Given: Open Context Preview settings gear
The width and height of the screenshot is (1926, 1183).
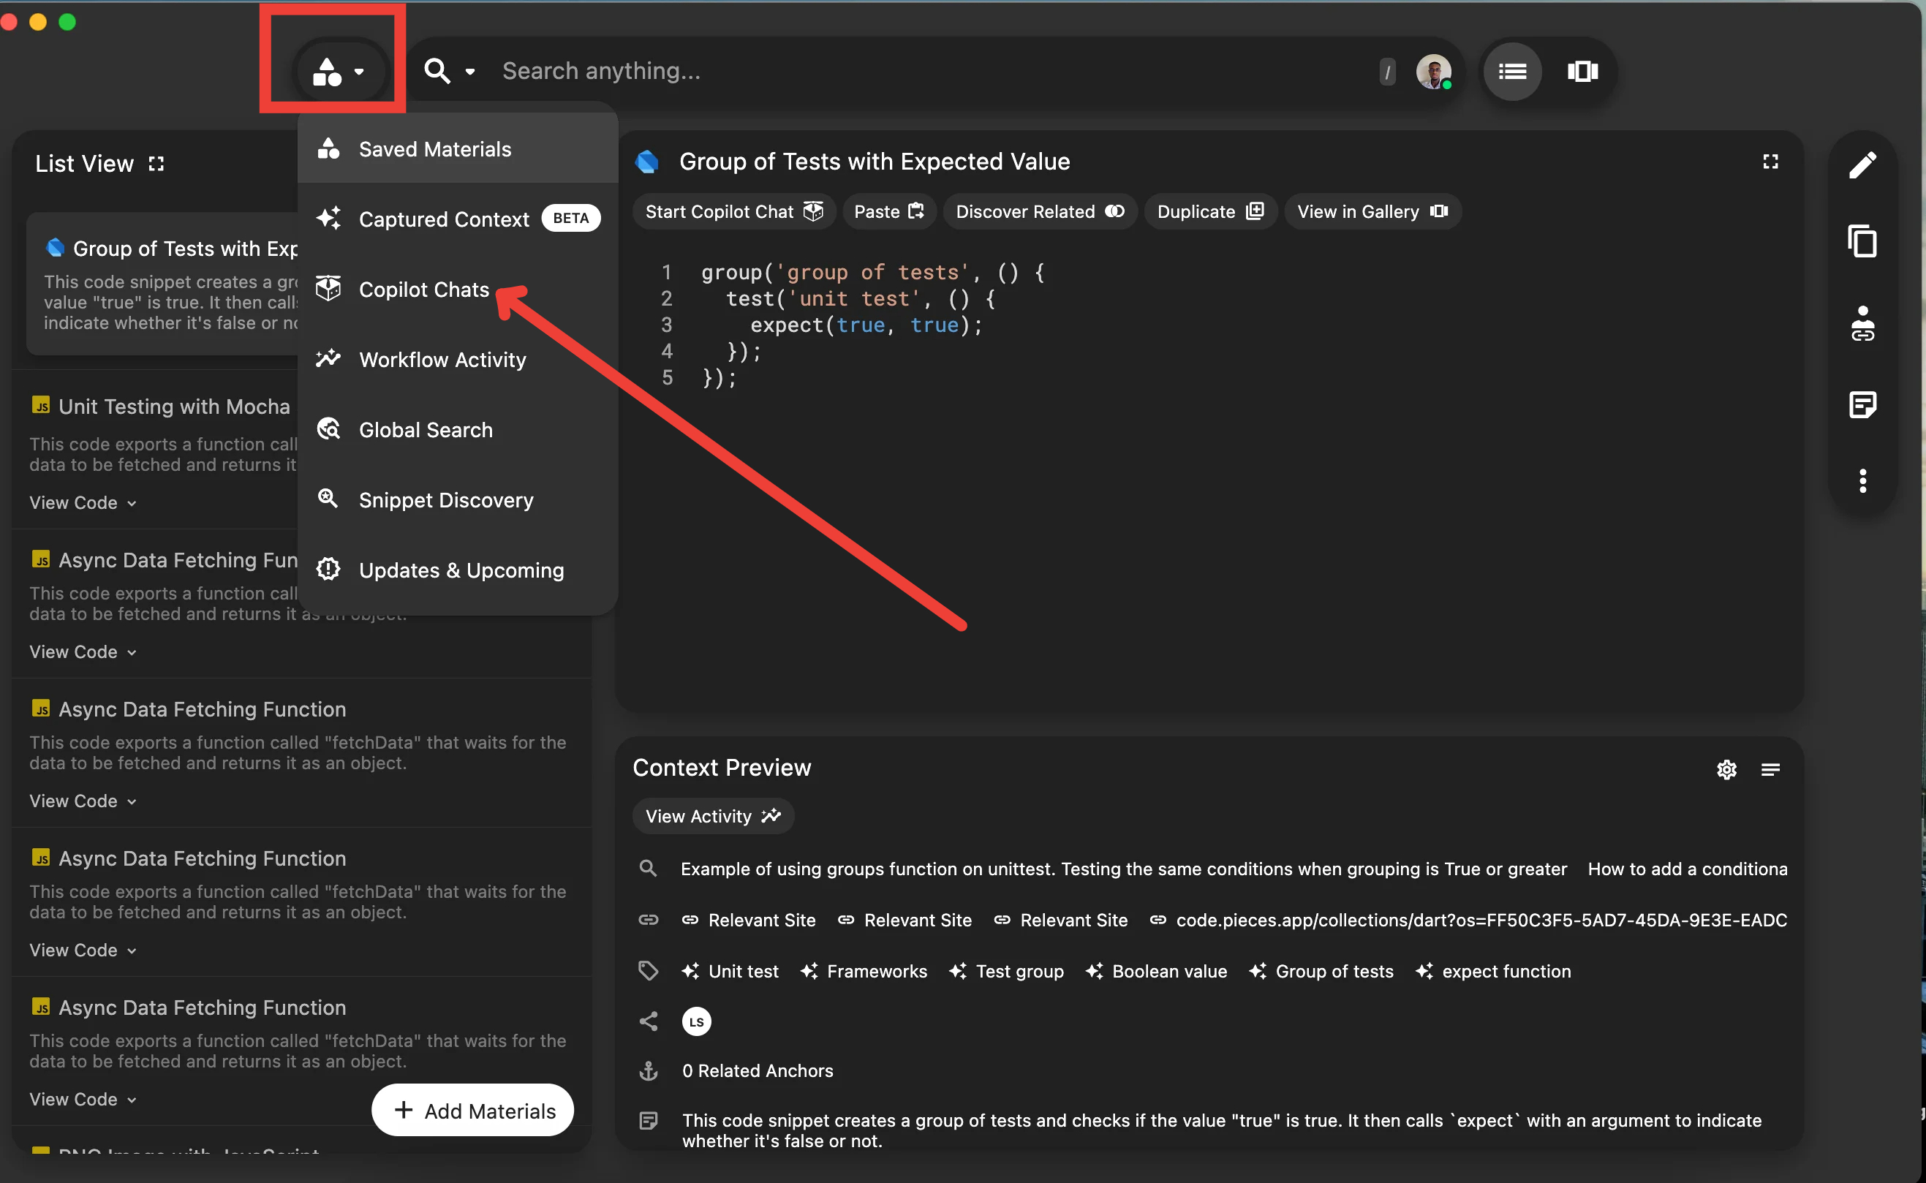Looking at the screenshot, I should pyautogui.click(x=1726, y=769).
